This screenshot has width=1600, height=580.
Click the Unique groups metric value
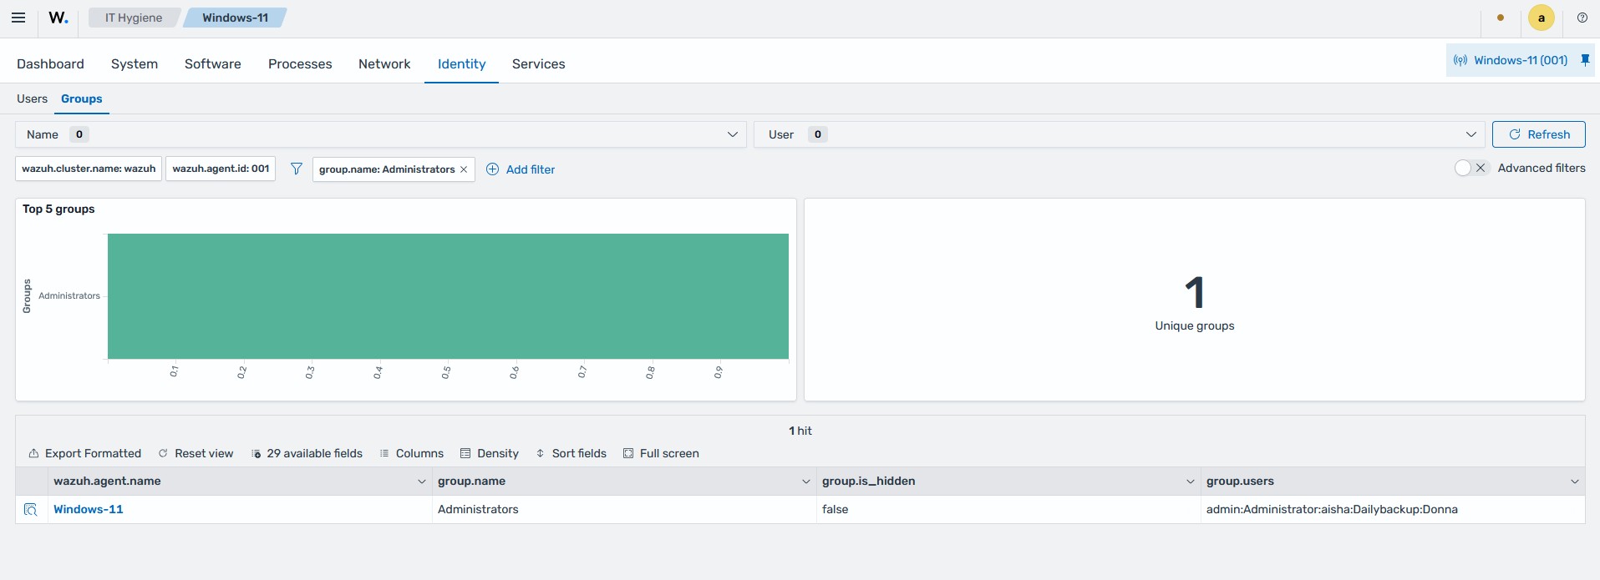[x=1194, y=292]
